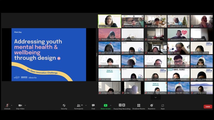Open the Participants panel
The width and height of the screenshot is (214, 120).
[x=78, y=105]
